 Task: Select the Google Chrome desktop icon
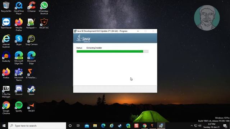[6, 108]
